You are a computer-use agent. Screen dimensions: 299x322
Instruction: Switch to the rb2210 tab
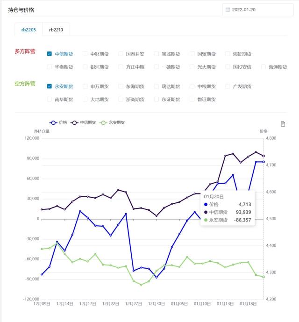click(56, 30)
